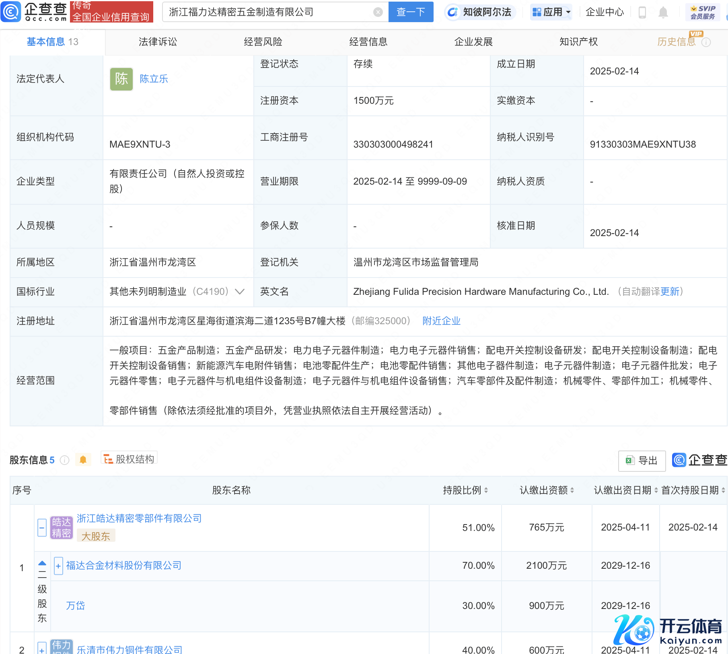
Task: Sort by 持股比例 column
Action: click(x=486, y=490)
